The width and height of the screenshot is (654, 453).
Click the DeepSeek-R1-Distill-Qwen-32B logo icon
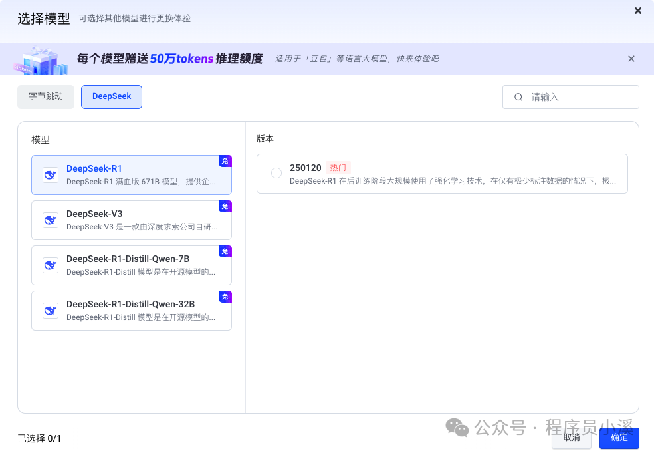pos(51,310)
